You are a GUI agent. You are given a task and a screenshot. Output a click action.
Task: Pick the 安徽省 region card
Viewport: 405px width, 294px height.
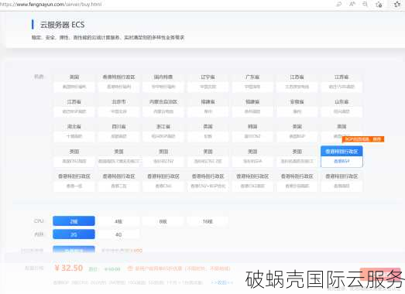coord(297,107)
